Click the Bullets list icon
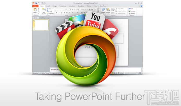The width and height of the screenshot is (181, 106). pyautogui.click(x=82, y=10)
